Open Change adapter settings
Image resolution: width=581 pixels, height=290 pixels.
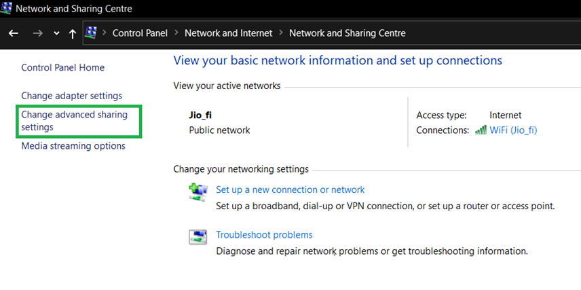point(71,96)
